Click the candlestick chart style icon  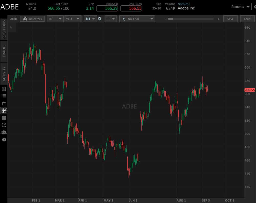click(88, 19)
